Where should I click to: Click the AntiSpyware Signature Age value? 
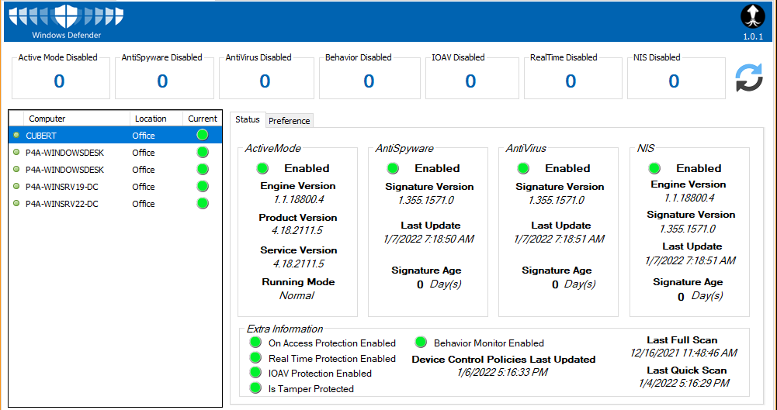420,285
